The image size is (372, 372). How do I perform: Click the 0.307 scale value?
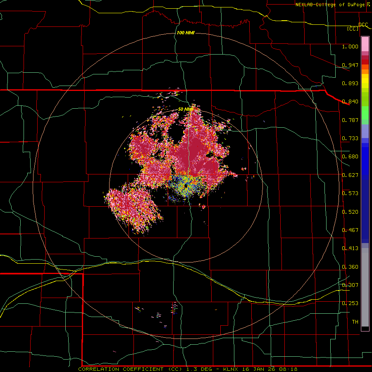350,285
